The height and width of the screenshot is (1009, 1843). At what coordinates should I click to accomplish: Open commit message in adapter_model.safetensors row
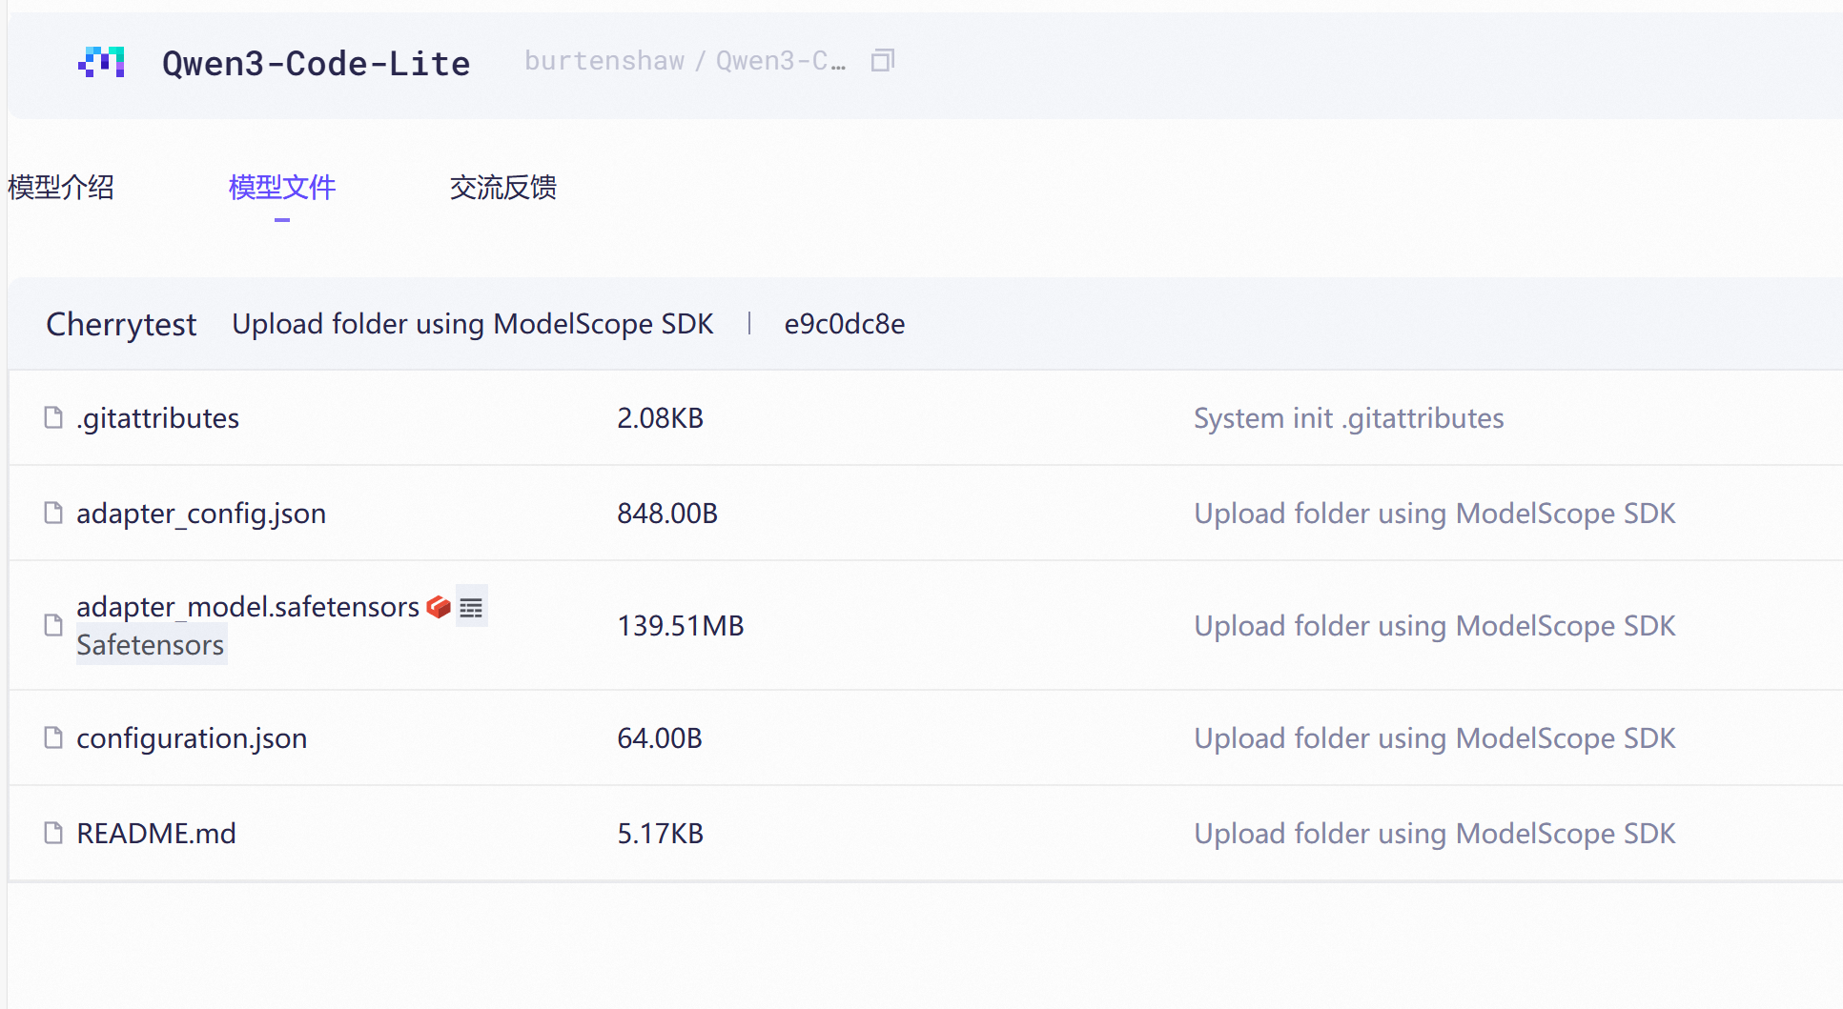[1434, 625]
